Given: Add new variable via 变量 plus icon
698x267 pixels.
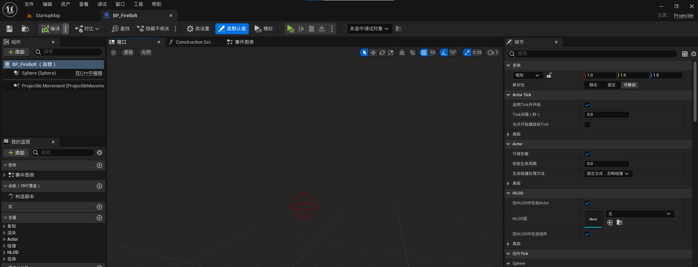Looking at the screenshot, I should 99,218.
